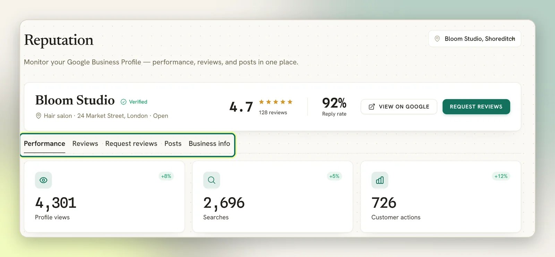Click the 2,696 searches value
Image resolution: width=555 pixels, height=257 pixels.
click(224, 203)
